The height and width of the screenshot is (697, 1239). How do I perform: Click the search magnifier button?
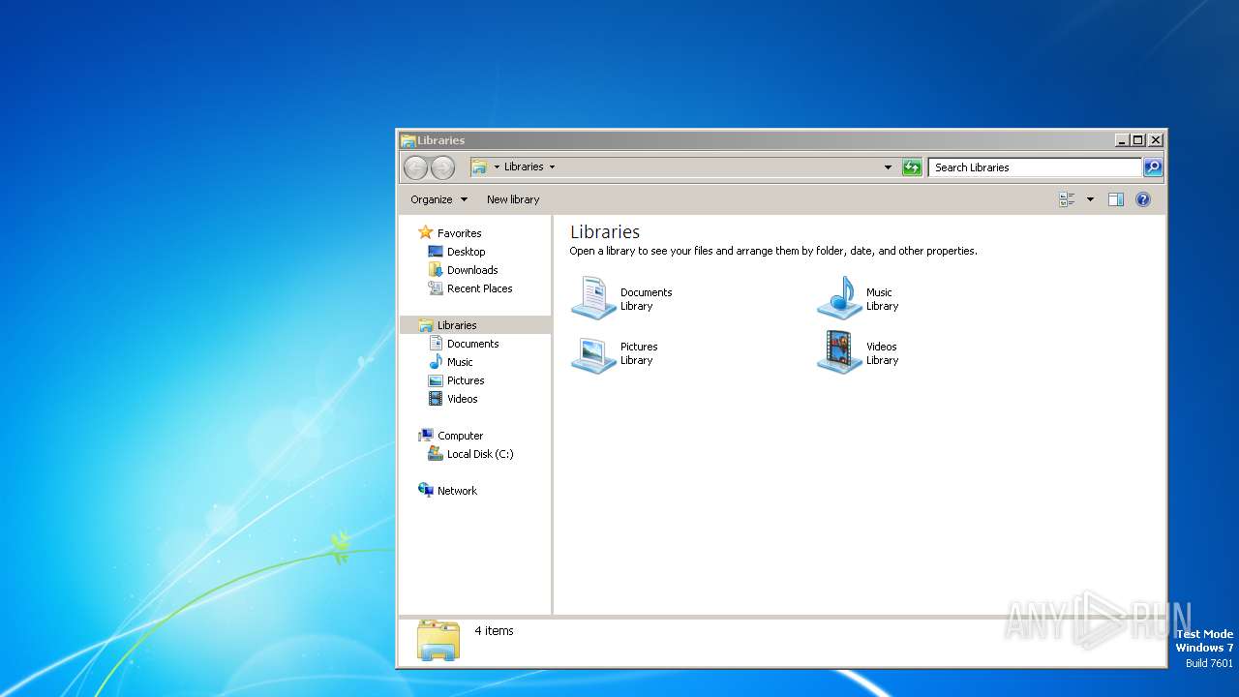1152,167
